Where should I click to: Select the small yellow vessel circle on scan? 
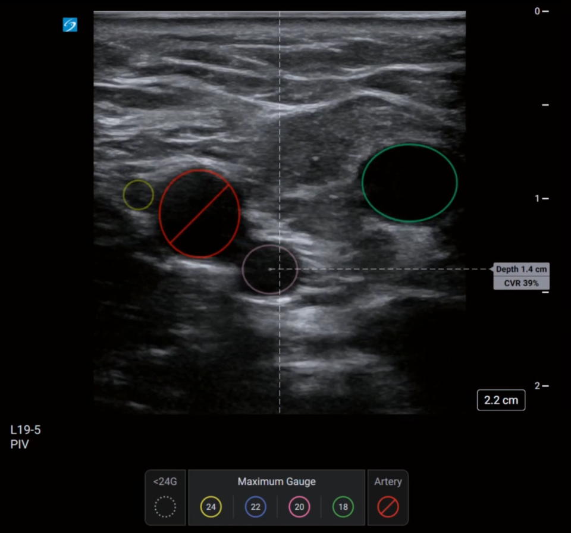click(x=138, y=195)
